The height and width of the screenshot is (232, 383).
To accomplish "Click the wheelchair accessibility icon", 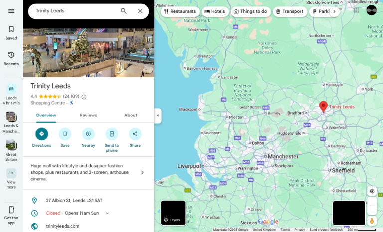I will point(71,103).
